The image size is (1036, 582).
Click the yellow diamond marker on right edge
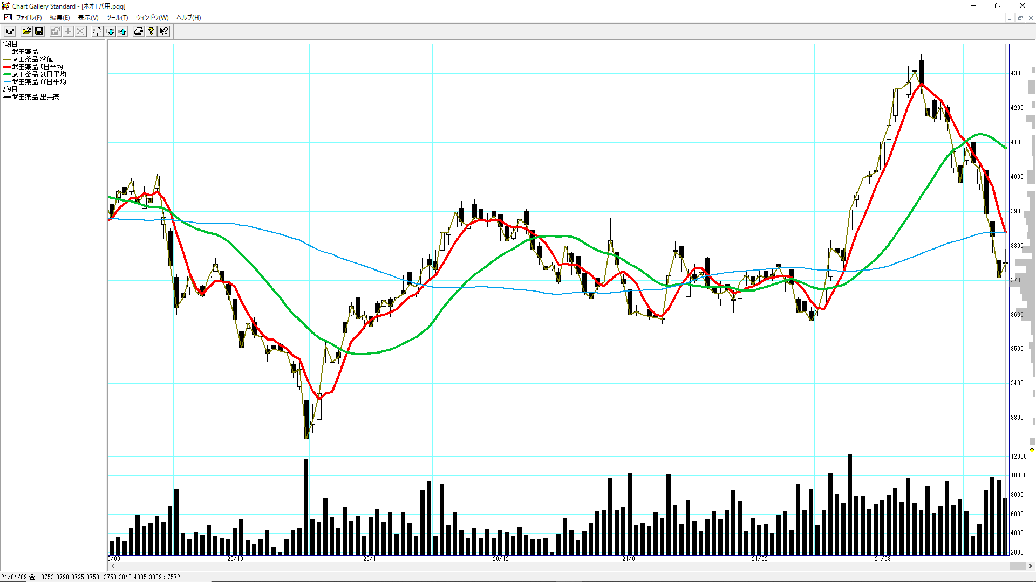click(1032, 450)
